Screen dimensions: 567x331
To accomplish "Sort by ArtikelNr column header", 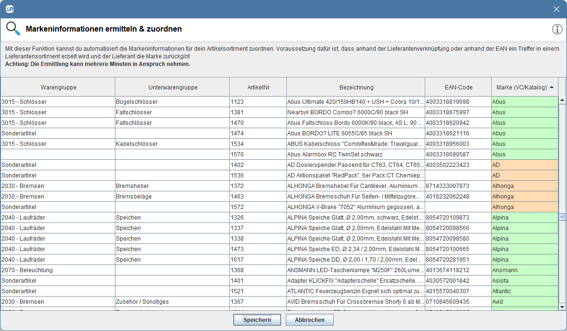I will (x=258, y=87).
